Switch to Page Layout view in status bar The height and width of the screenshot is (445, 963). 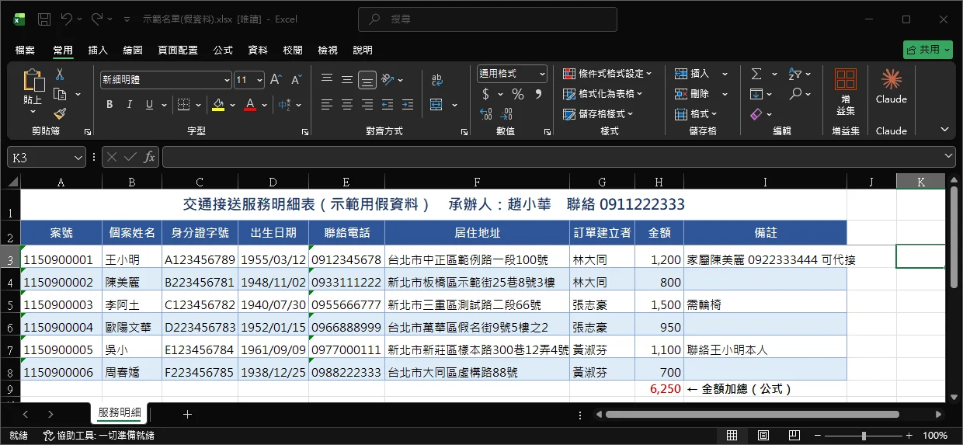click(x=763, y=436)
